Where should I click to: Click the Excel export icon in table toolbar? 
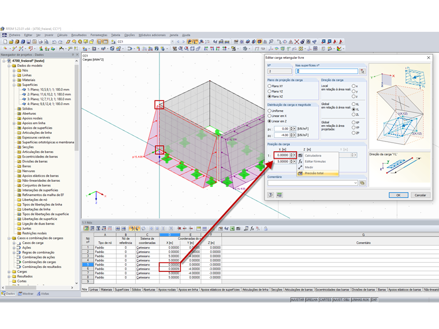(x=232, y=229)
